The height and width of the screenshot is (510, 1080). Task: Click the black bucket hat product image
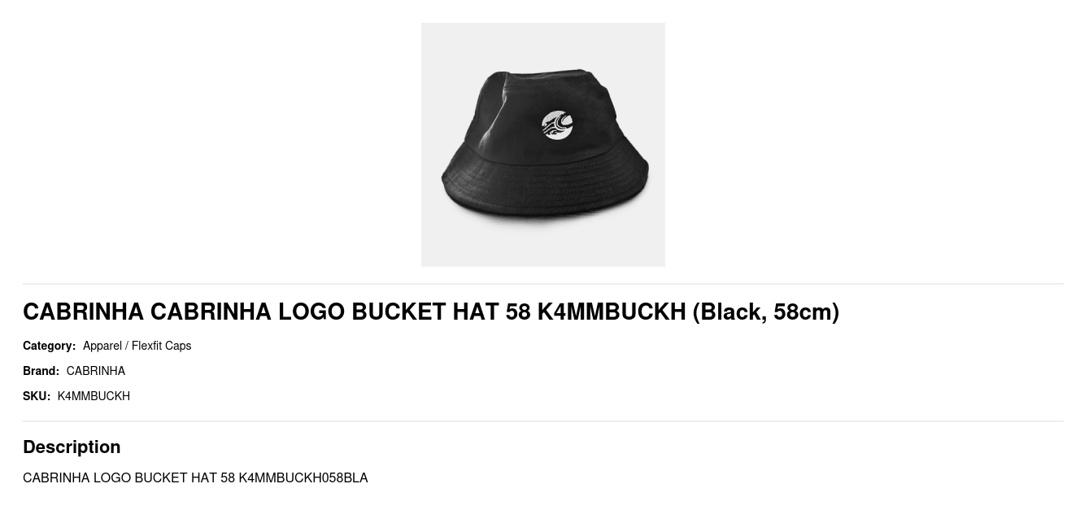point(542,145)
